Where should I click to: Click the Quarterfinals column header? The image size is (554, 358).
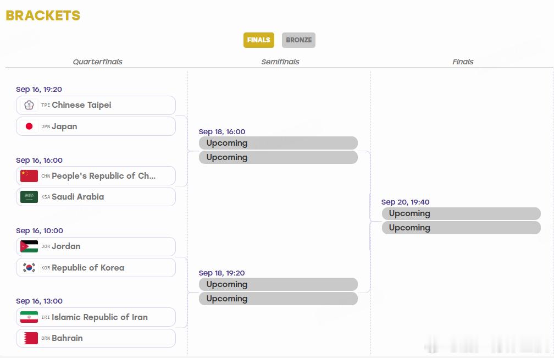[97, 62]
